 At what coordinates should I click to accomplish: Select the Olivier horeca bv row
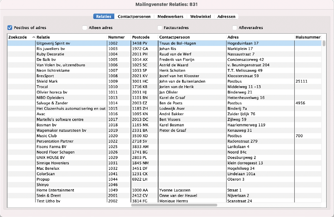point(164,92)
